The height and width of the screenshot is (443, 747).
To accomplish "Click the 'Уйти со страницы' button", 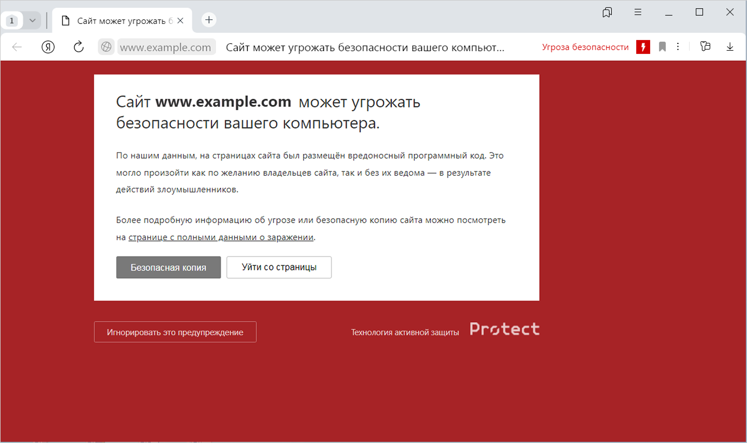I will [x=279, y=267].
